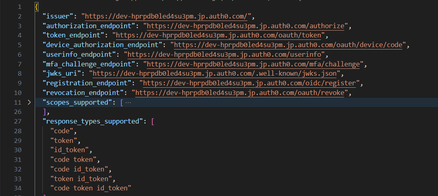Click the collapsed ellipsis after scopes_supported
438x196 pixels.
tap(128, 103)
